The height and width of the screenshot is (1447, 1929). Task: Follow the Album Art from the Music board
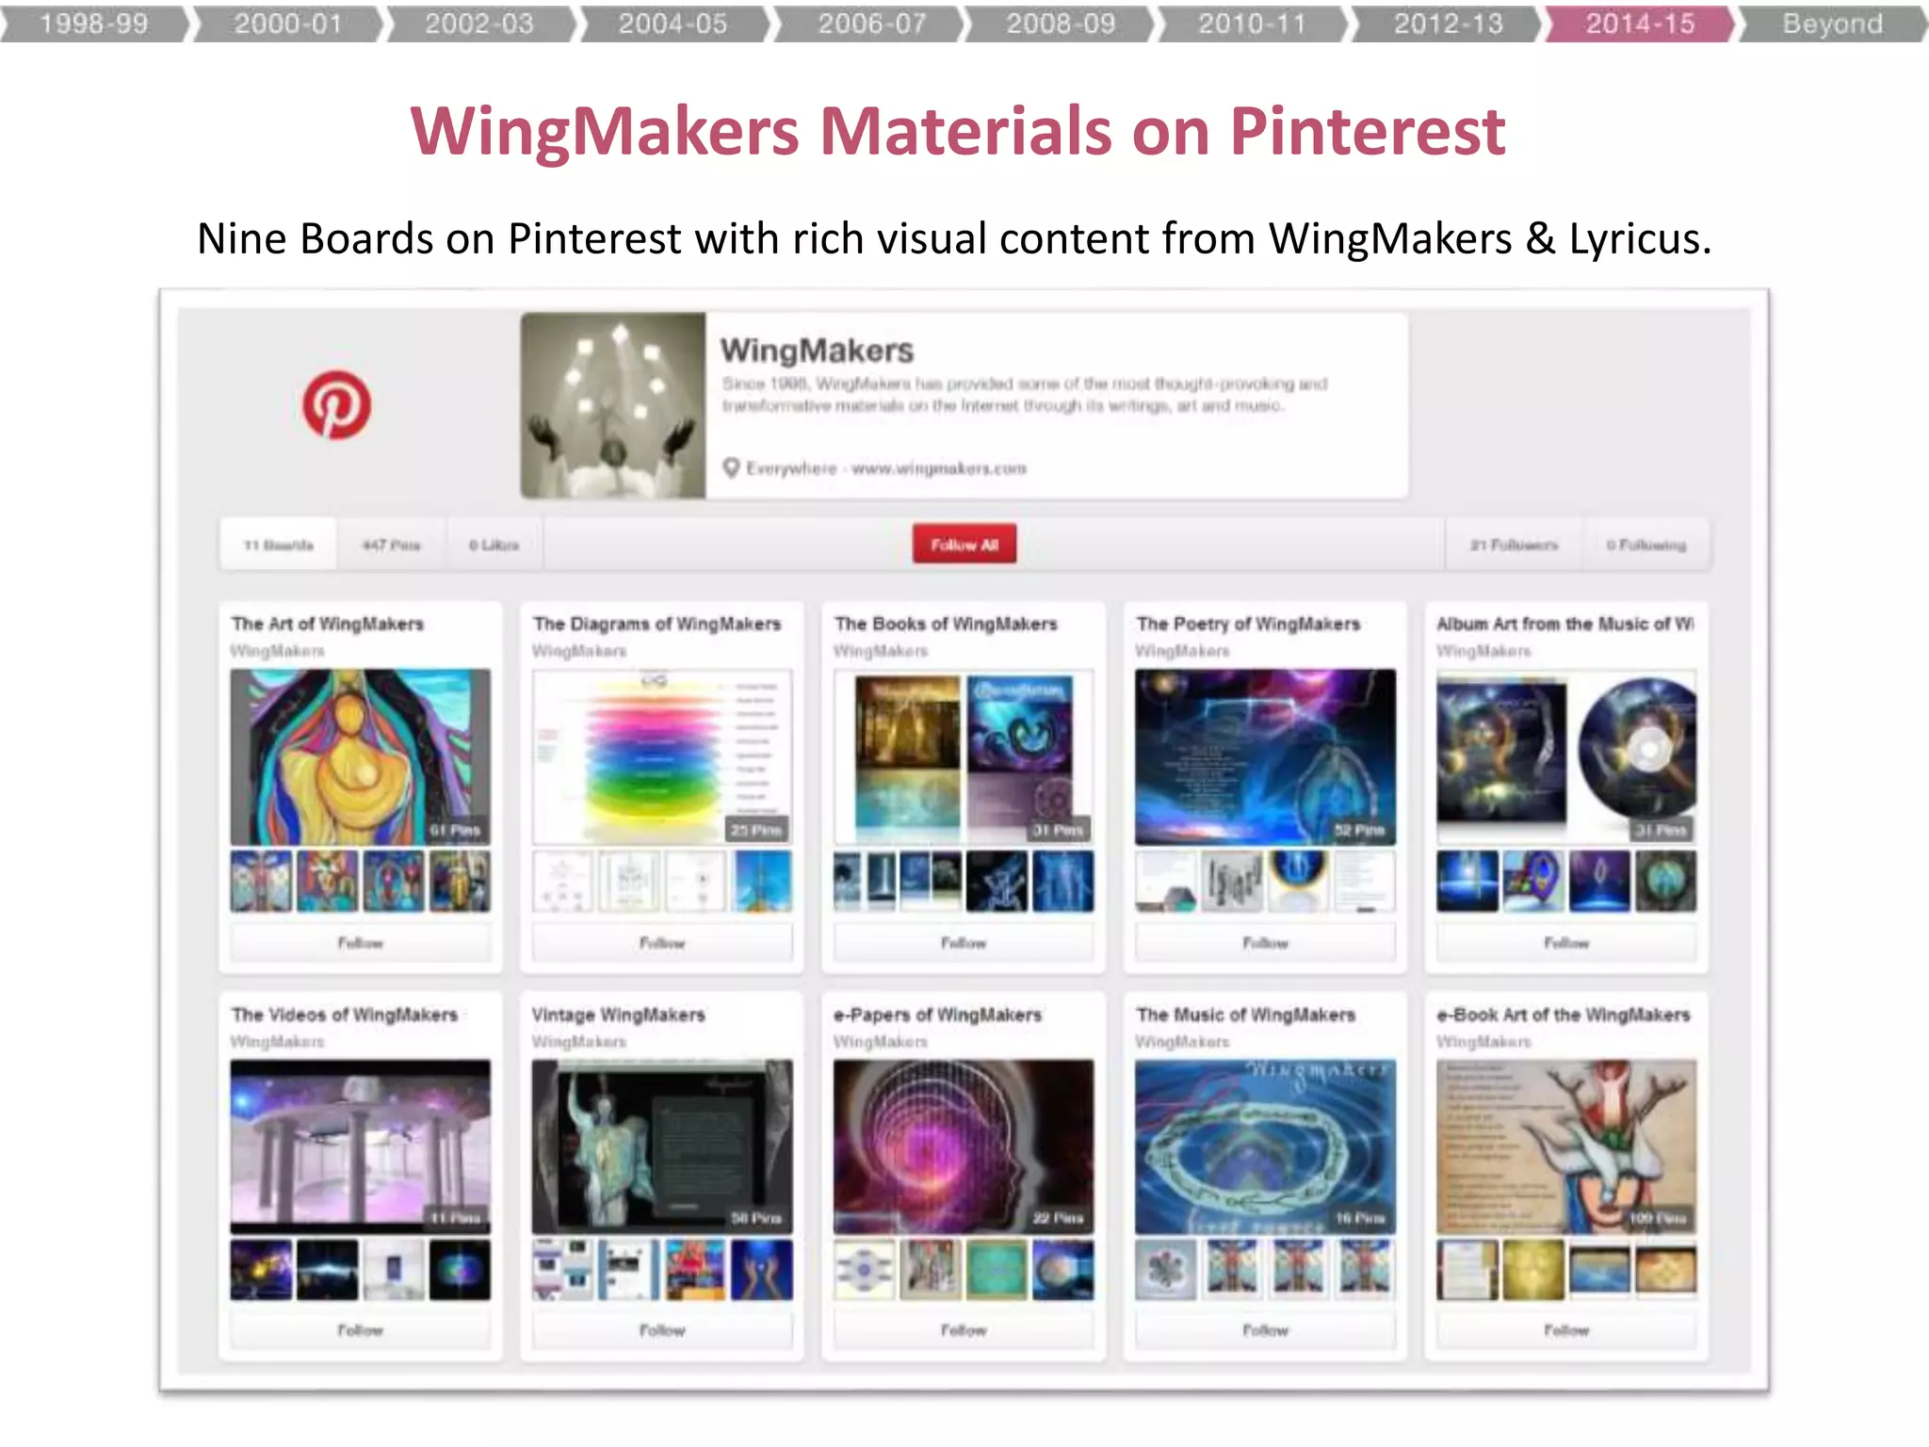(x=1566, y=942)
